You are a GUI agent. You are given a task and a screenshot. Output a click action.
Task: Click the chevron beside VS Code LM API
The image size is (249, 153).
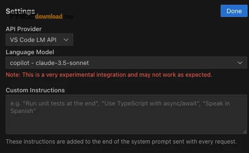pyautogui.click(x=66, y=40)
